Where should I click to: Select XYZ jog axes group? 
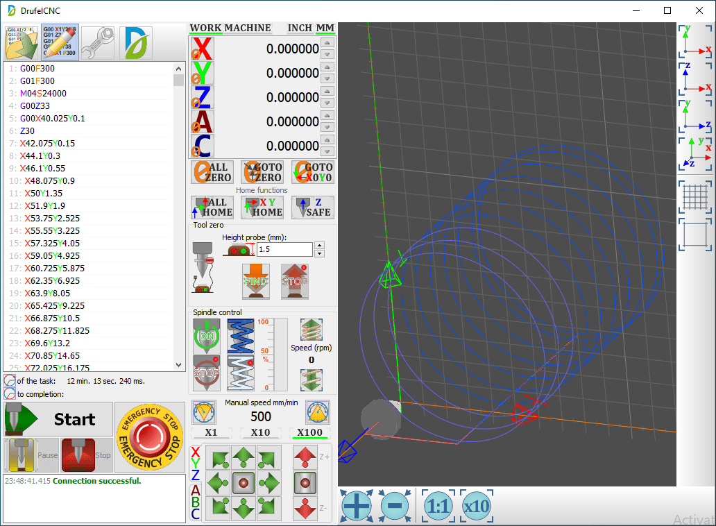coord(196,464)
